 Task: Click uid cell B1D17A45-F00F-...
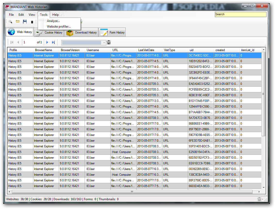[201, 101]
